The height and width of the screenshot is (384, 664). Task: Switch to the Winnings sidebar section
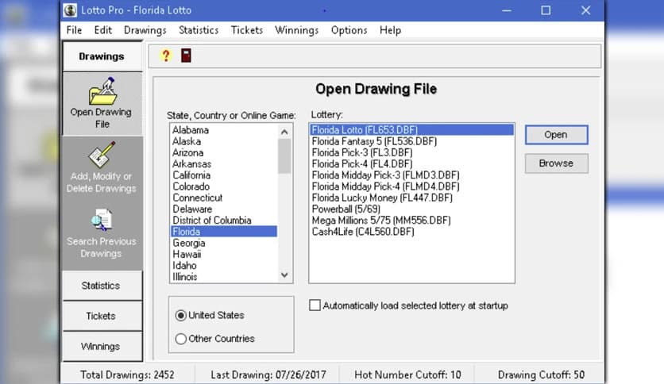(102, 347)
